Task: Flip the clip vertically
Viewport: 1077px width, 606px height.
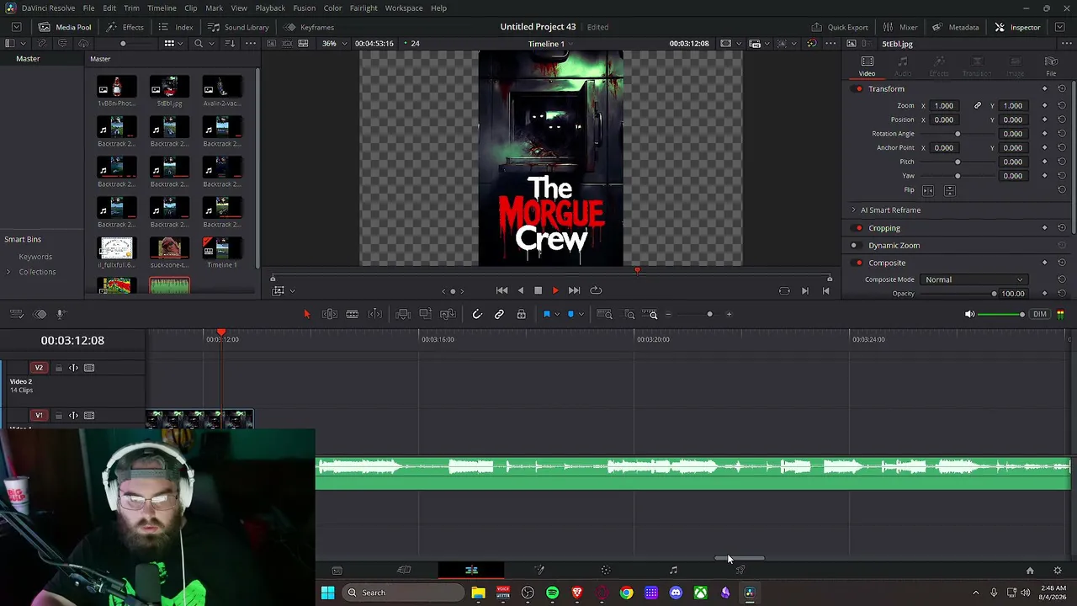Action: tap(949, 190)
